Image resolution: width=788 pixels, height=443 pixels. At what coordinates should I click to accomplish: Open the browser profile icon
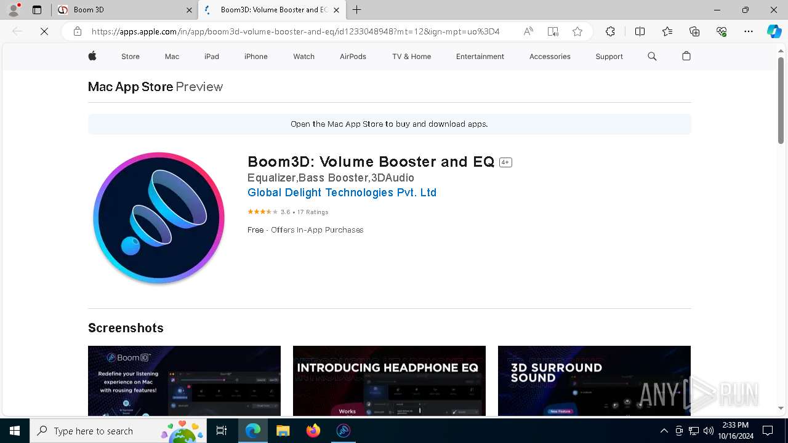(x=14, y=10)
